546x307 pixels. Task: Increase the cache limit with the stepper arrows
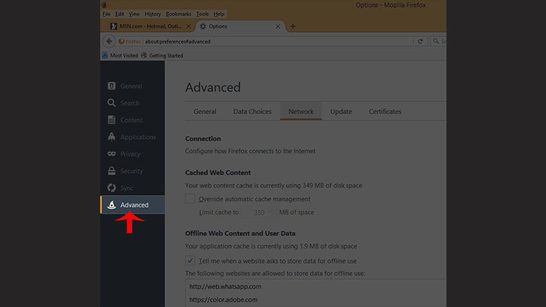(272, 210)
